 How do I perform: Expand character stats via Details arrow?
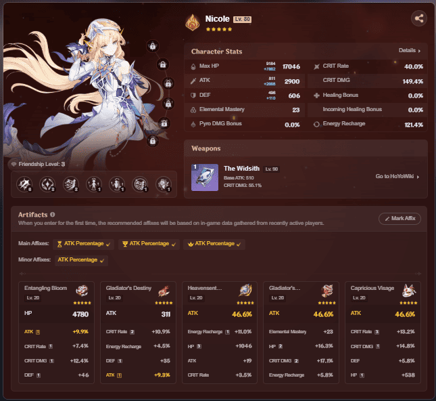(x=410, y=50)
